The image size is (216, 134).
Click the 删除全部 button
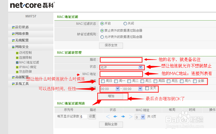coord(111,125)
